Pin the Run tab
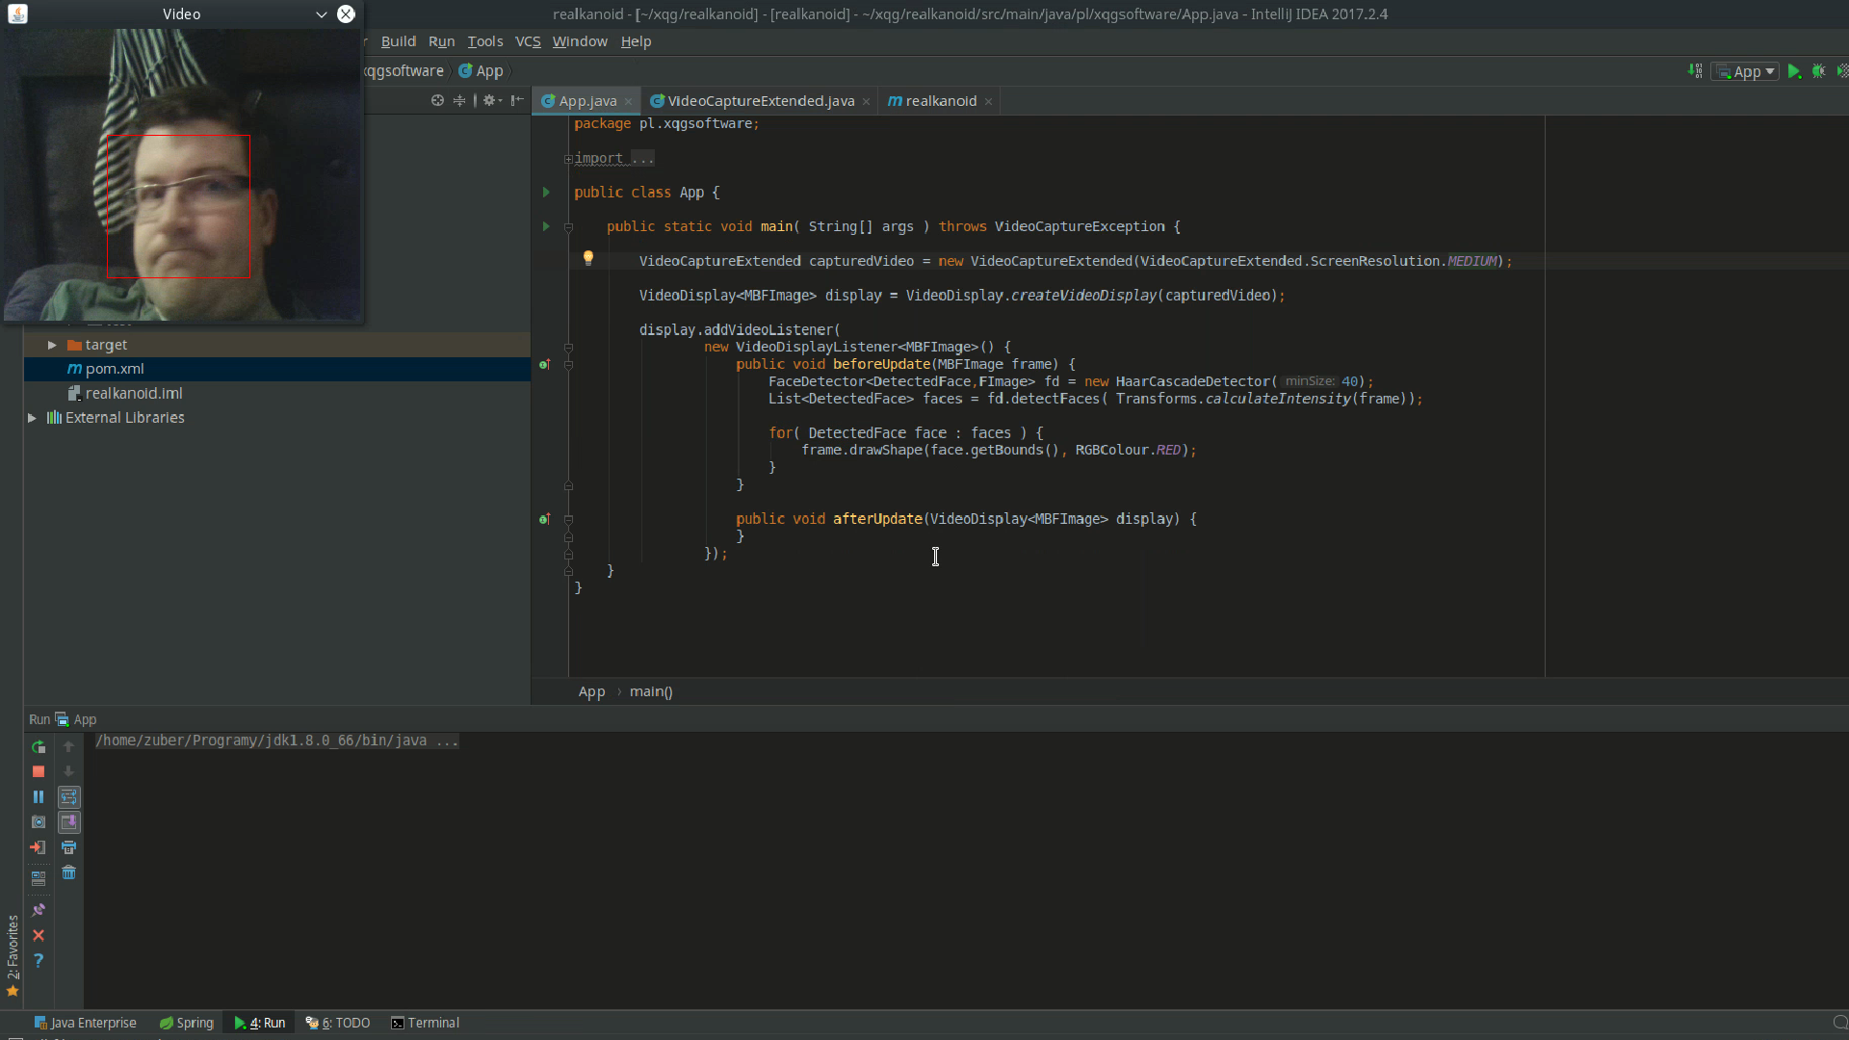The width and height of the screenshot is (1849, 1040). [39, 910]
